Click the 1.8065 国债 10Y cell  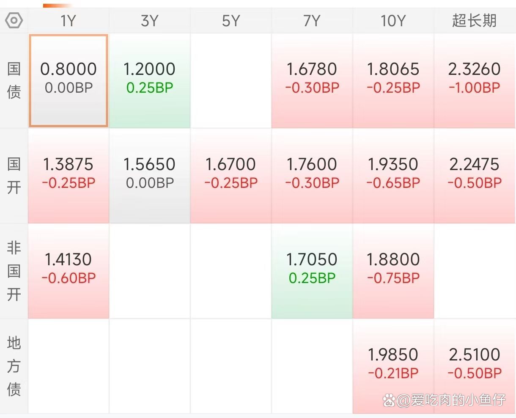(x=393, y=80)
